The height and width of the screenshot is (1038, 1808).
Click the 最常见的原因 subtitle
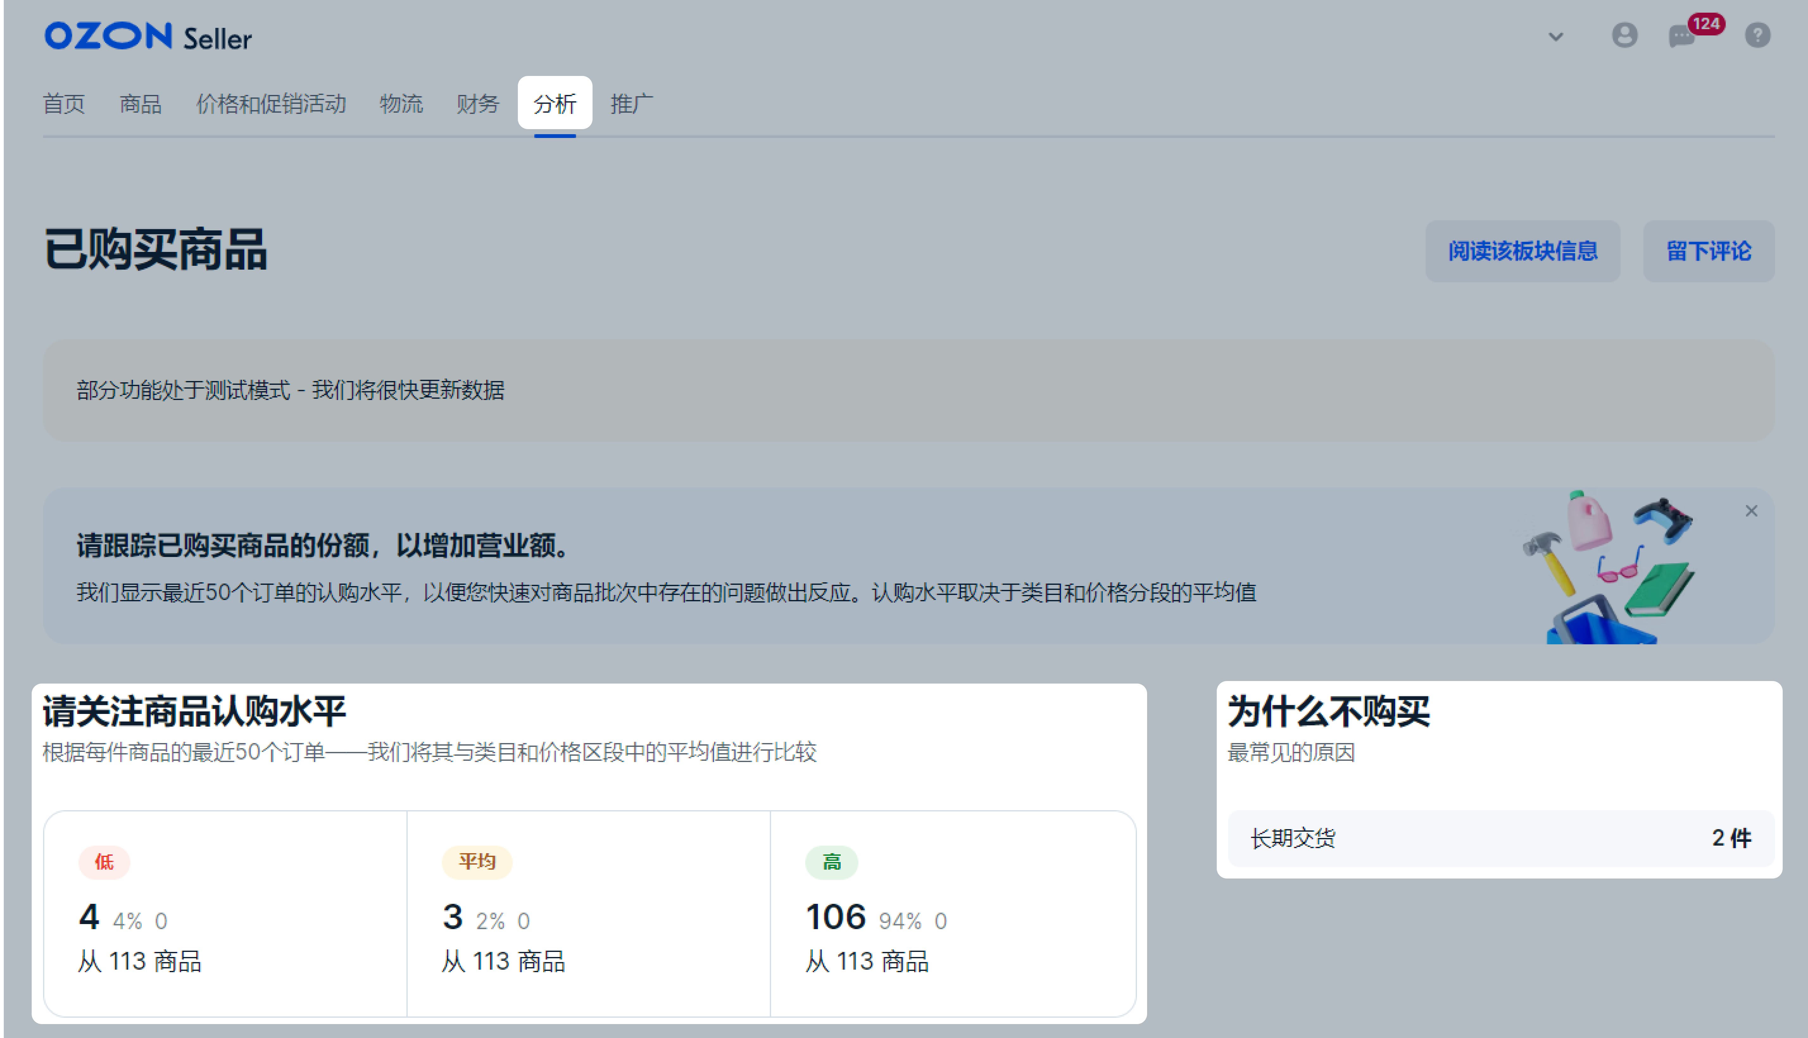1291,753
